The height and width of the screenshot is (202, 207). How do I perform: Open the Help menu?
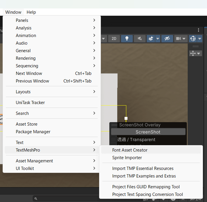tap(31, 12)
